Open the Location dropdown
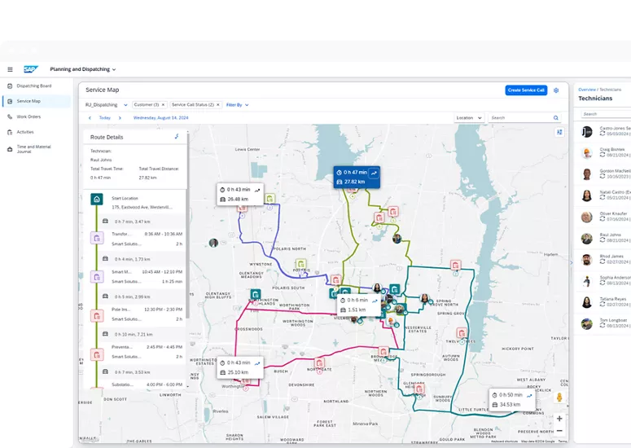The image size is (631, 448). coord(468,118)
